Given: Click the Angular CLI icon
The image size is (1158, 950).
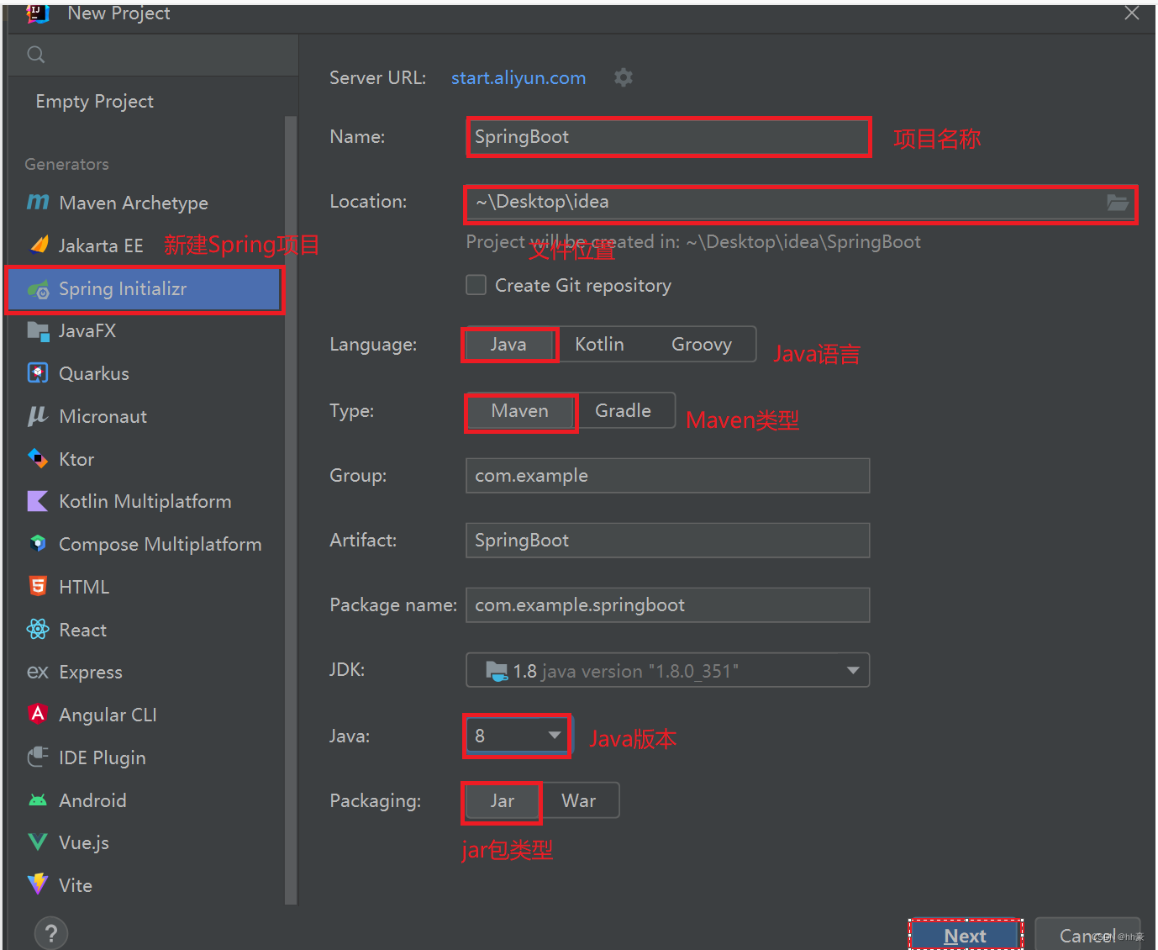Looking at the screenshot, I should click(x=38, y=714).
